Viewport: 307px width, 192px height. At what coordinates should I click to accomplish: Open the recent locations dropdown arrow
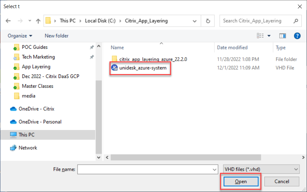30,20
